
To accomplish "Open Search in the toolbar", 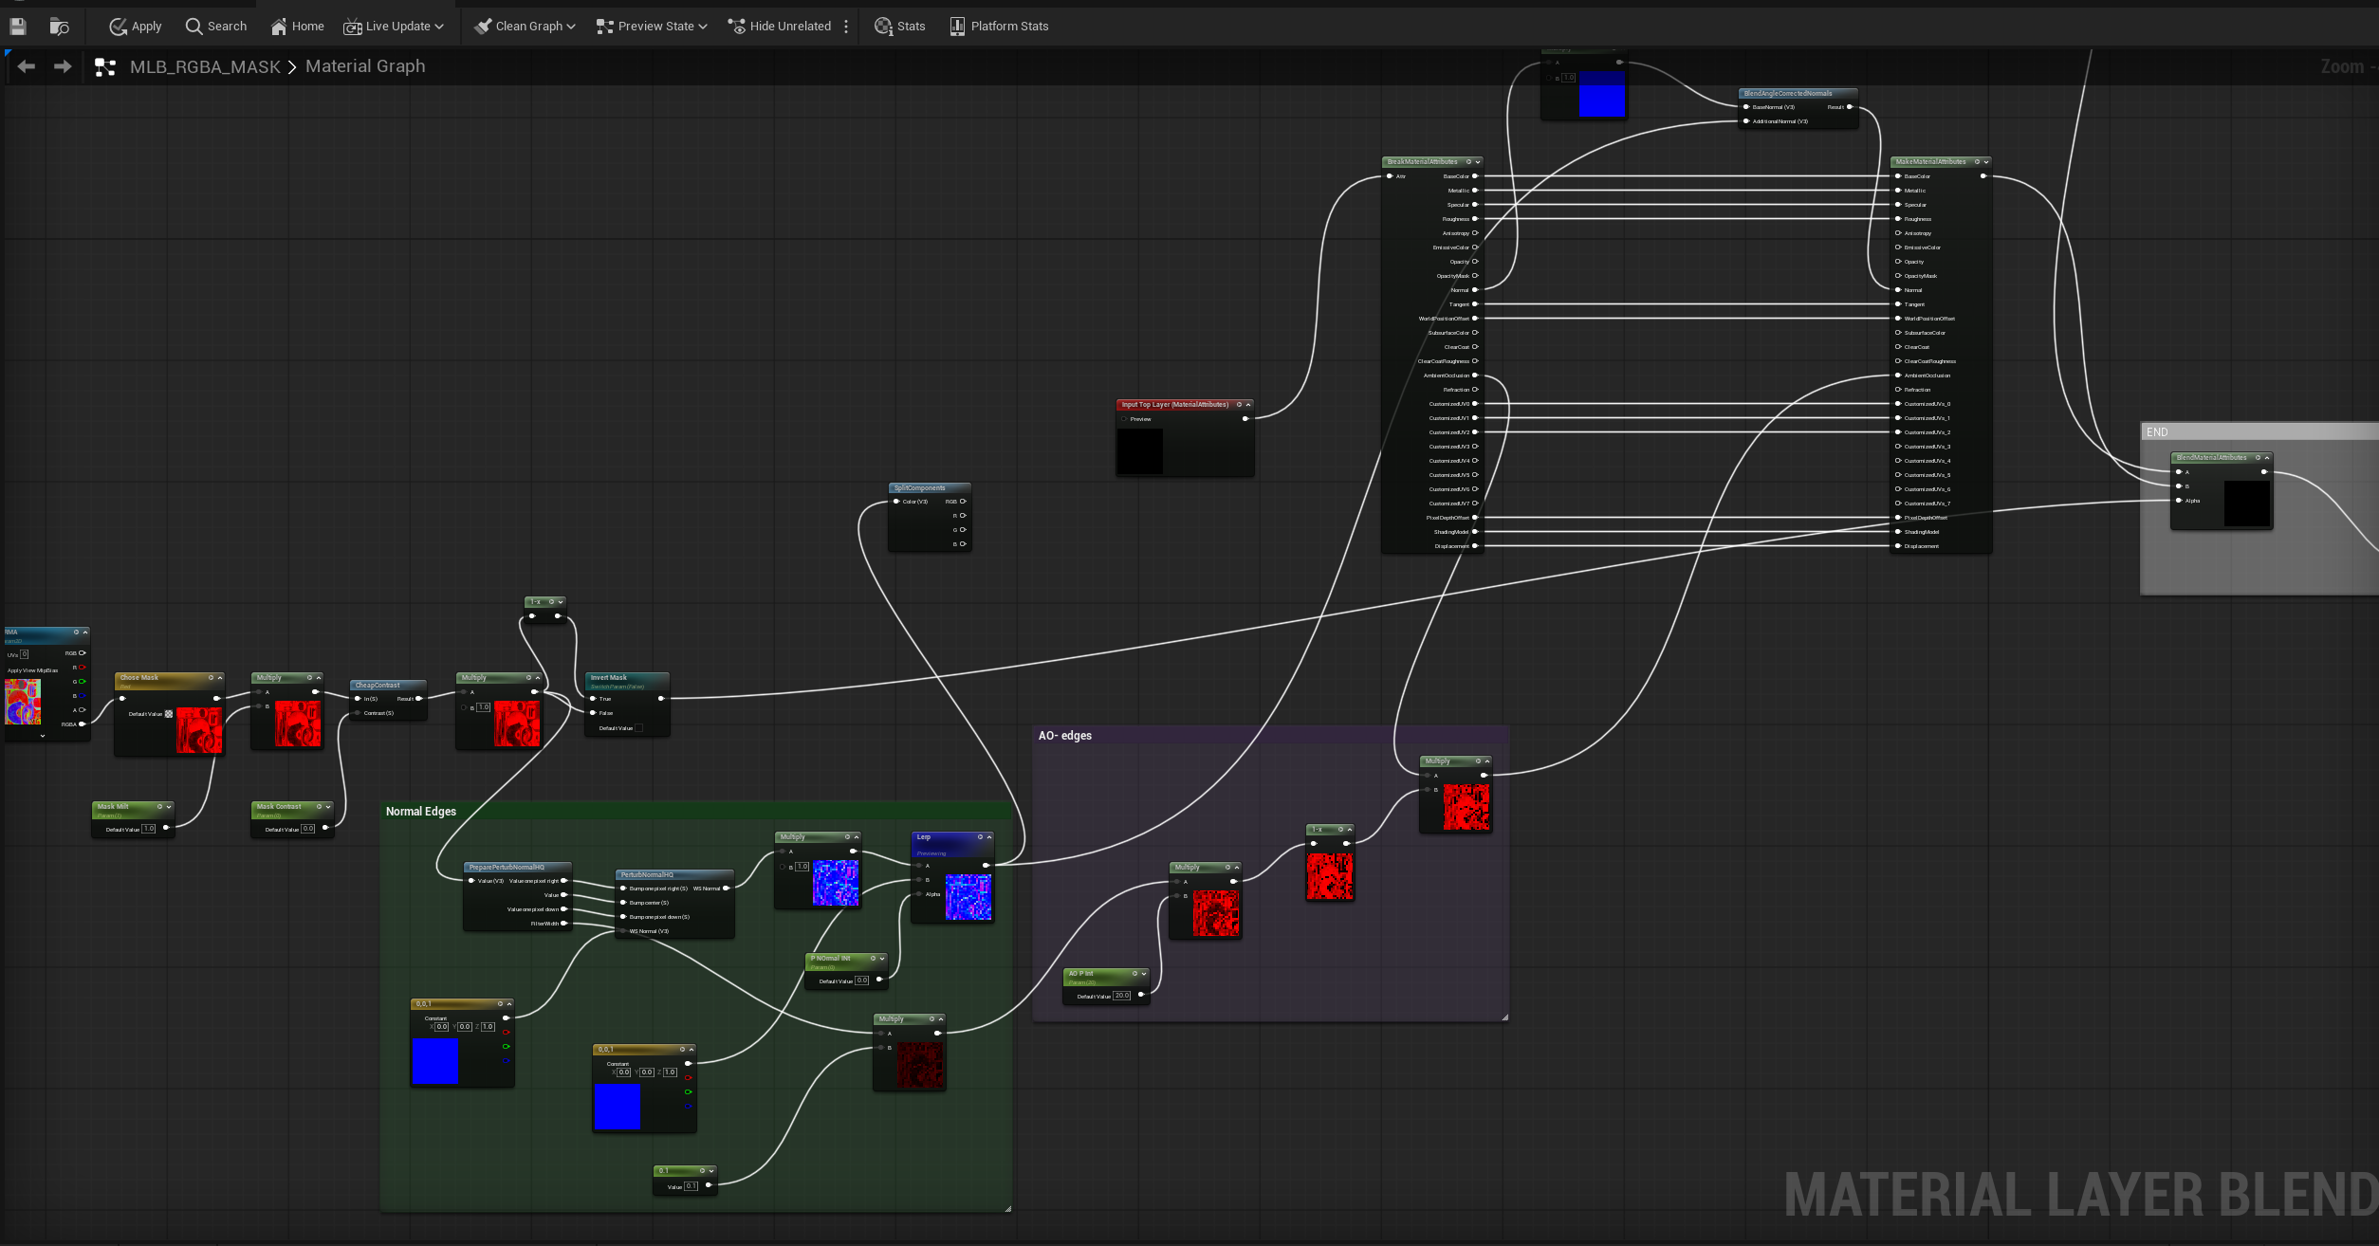I will point(216,27).
